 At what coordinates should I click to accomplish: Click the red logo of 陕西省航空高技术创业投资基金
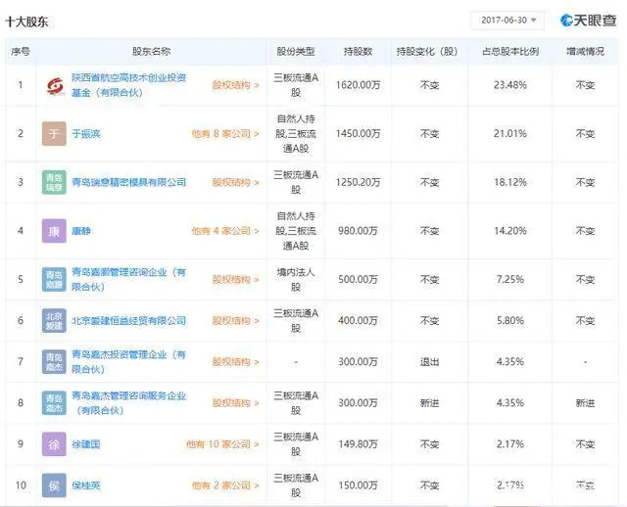tap(55, 85)
